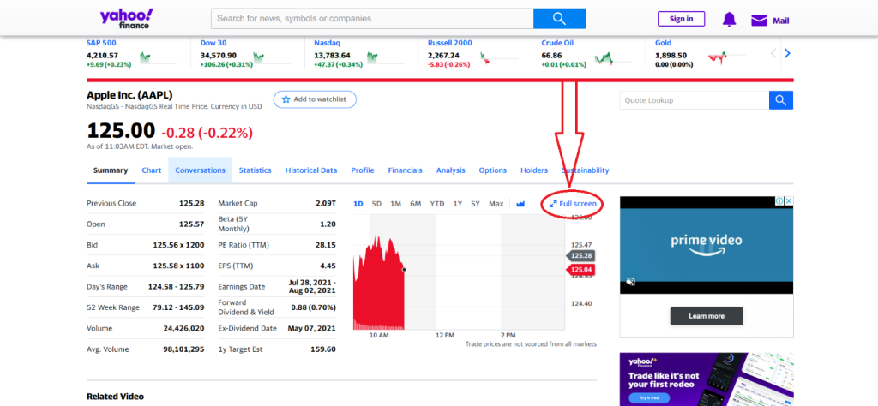Click the 1y Target Est value 159.60

(323, 349)
